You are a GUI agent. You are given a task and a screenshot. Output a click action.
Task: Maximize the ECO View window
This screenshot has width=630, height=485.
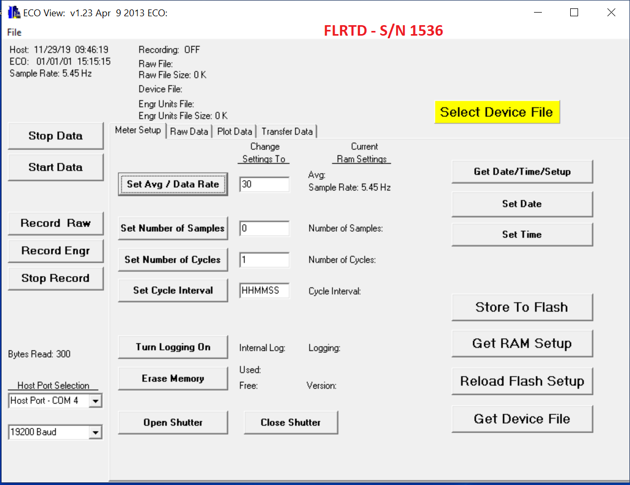coord(574,13)
